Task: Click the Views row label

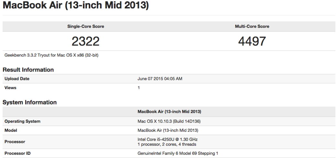Action: (10, 88)
